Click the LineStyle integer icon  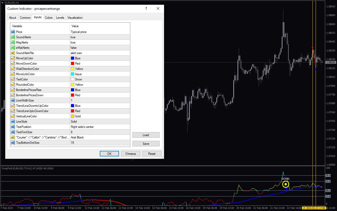pos(13,122)
